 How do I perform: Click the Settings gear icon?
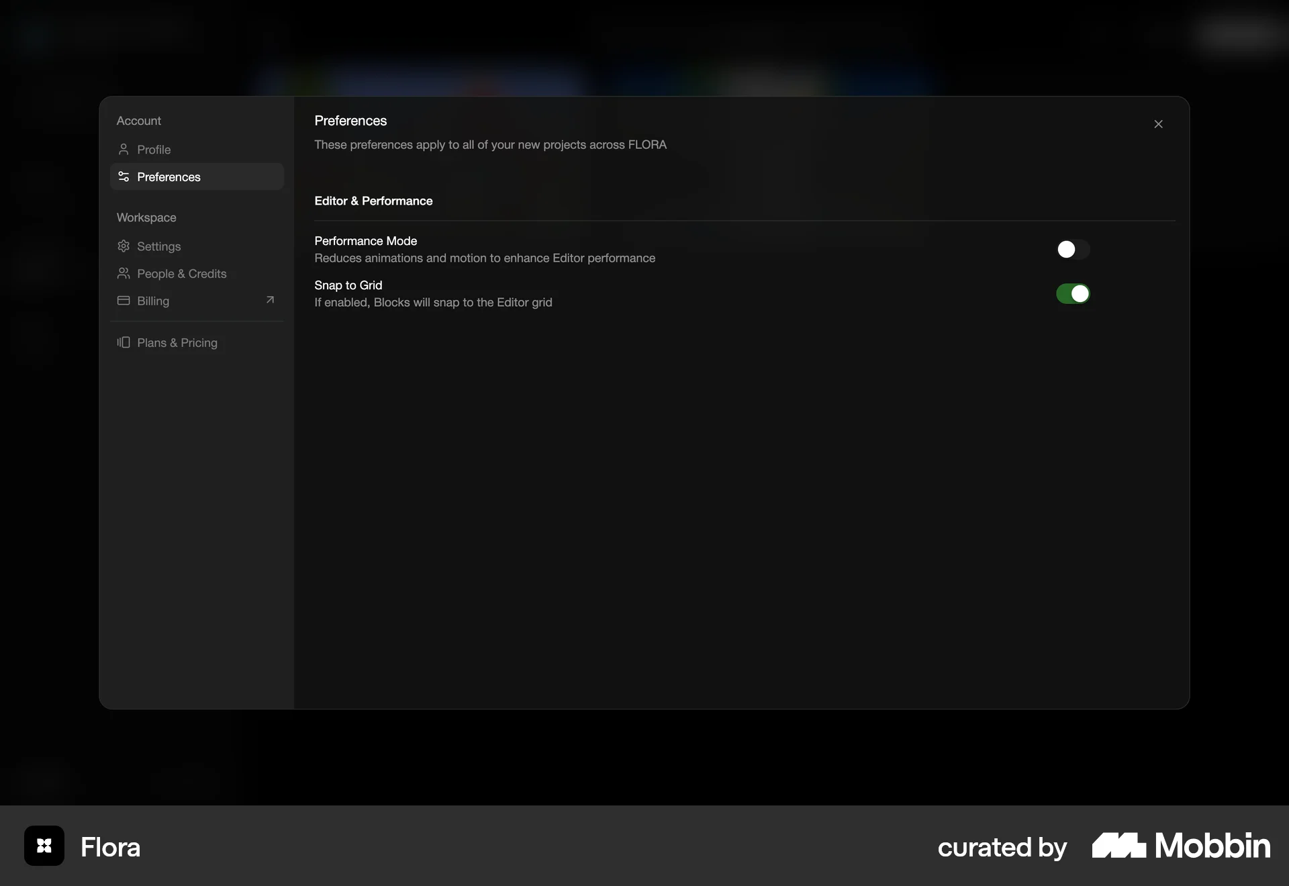point(124,246)
